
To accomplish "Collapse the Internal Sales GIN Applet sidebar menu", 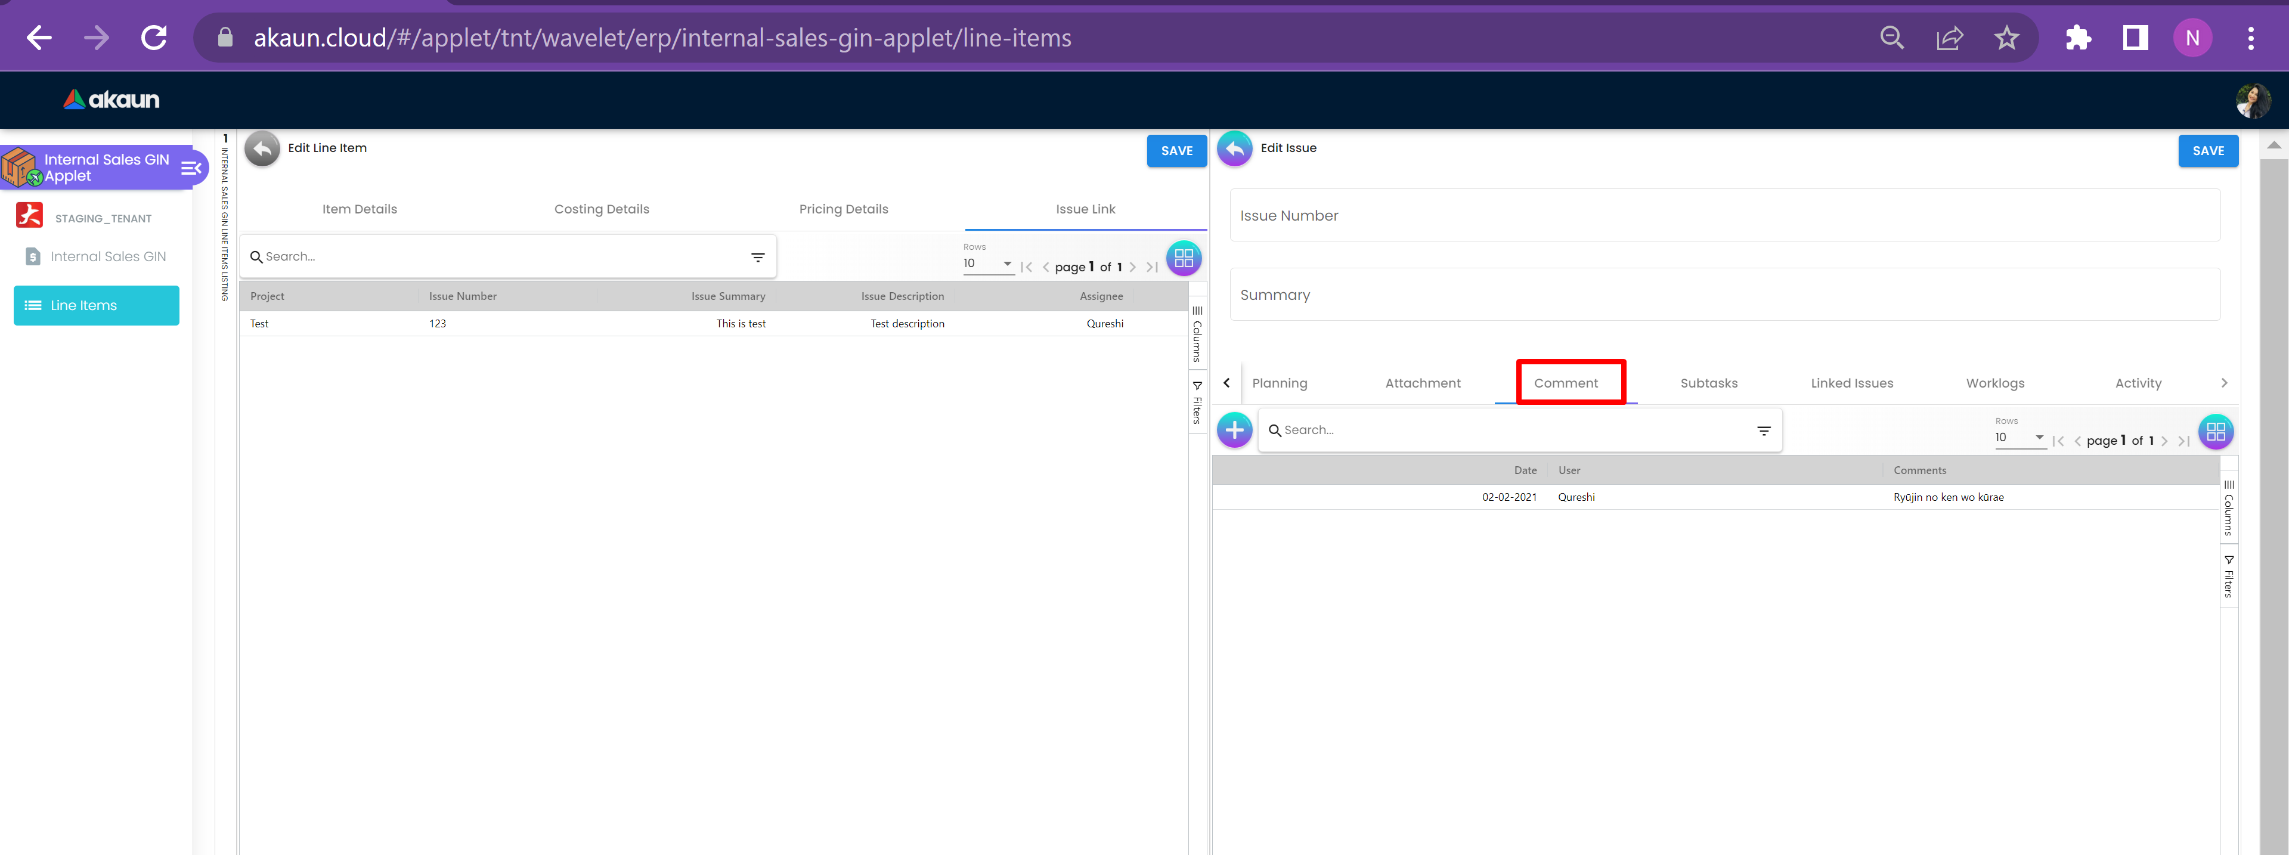I will [x=191, y=168].
